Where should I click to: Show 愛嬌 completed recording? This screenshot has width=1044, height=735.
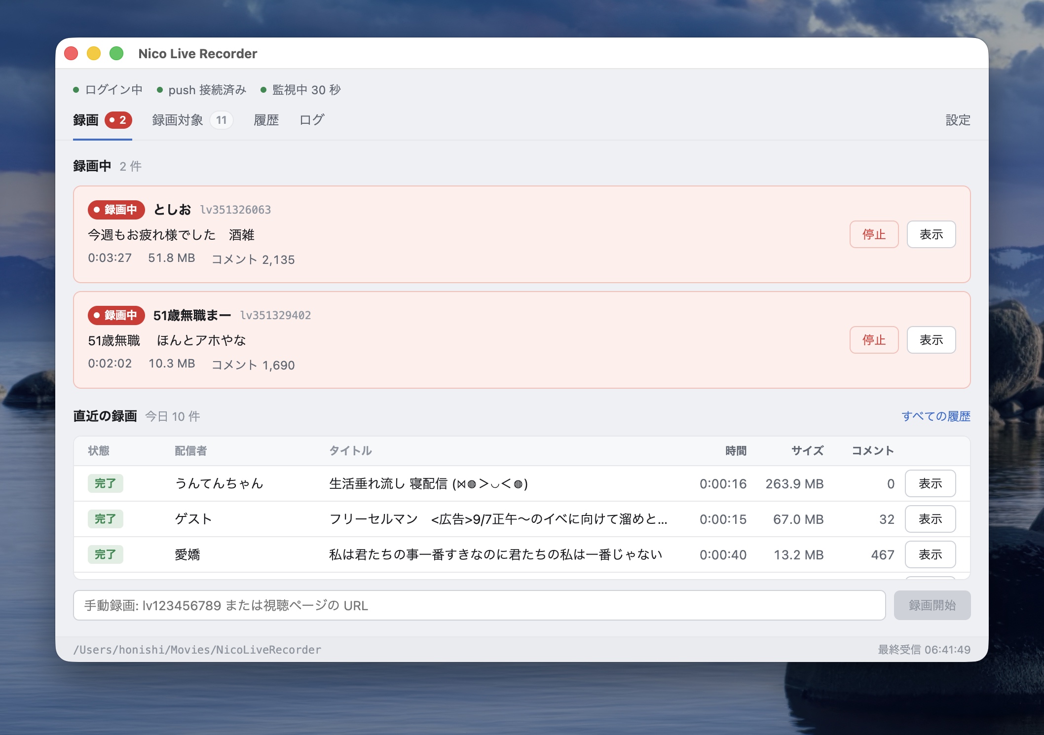930,554
